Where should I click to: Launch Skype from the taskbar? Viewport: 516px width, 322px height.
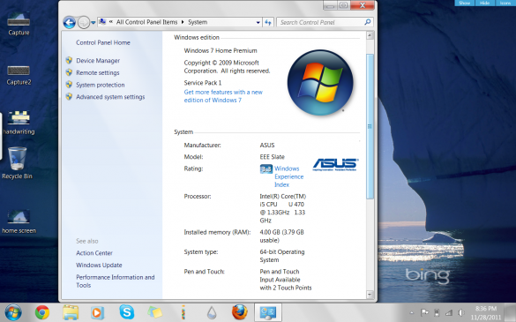click(x=127, y=312)
